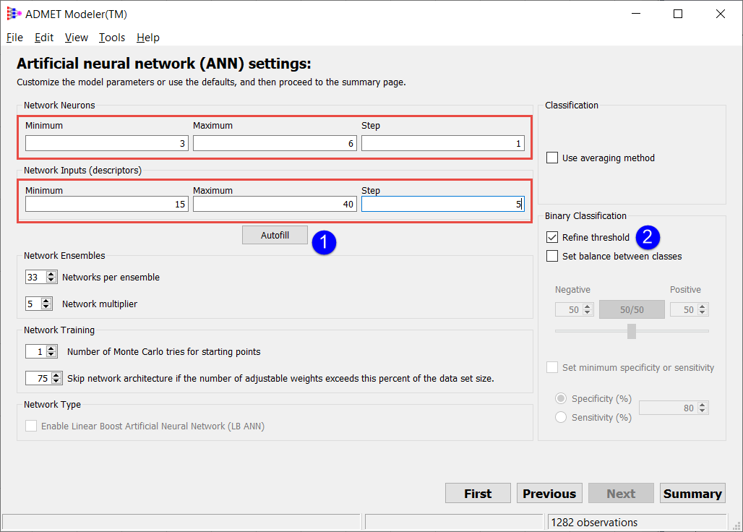
Task: Decrease Networks per ensemble with down arrow
Action: (x=51, y=280)
